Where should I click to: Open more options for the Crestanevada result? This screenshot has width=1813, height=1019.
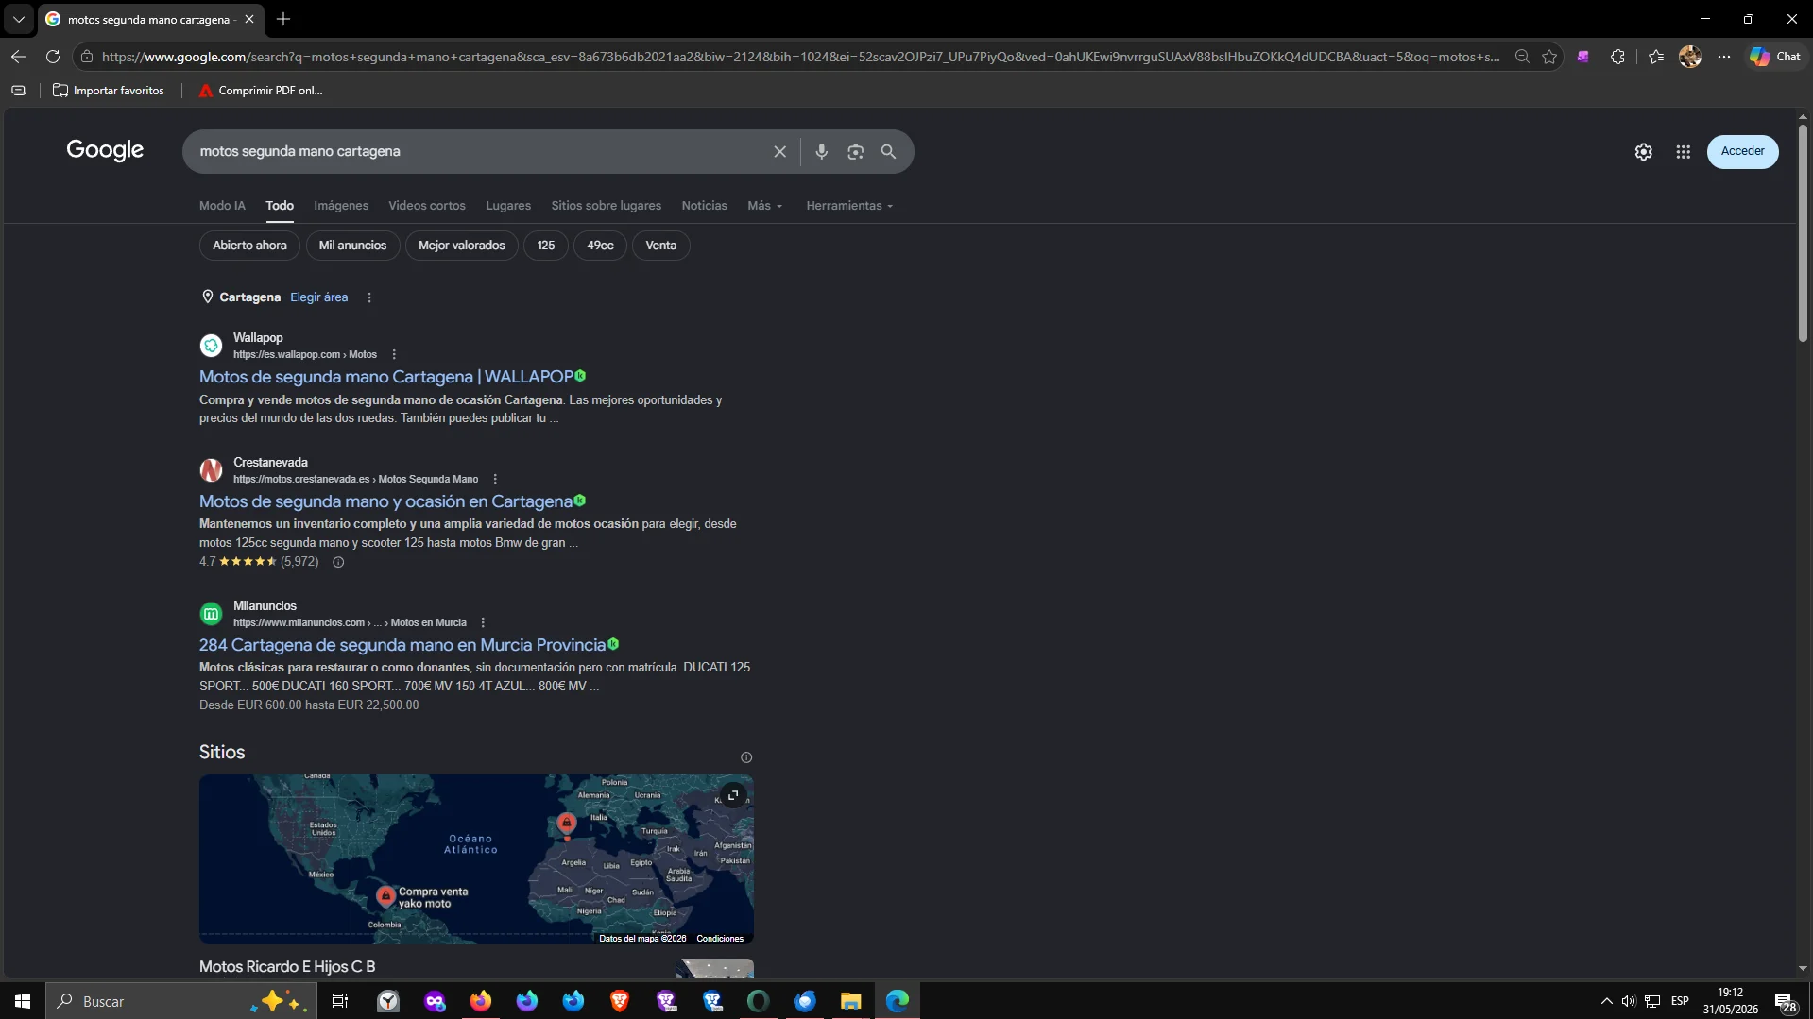[x=495, y=479]
